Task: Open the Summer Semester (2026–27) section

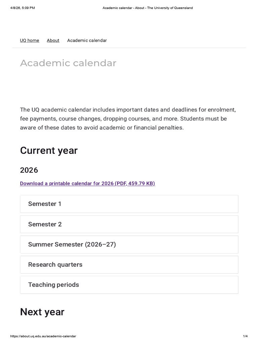Action: pos(72,244)
